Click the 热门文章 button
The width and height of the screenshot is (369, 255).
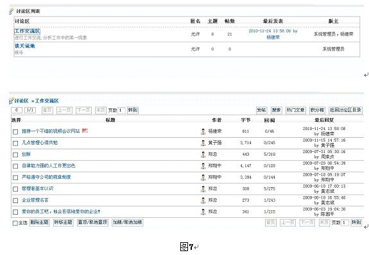point(296,110)
